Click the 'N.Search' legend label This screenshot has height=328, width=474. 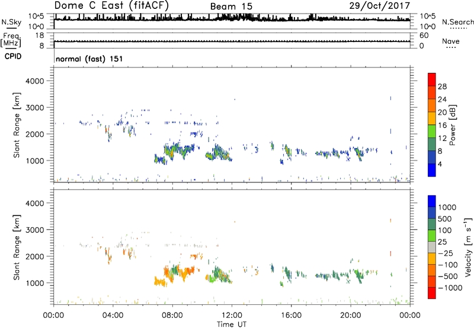pos(458,22)
